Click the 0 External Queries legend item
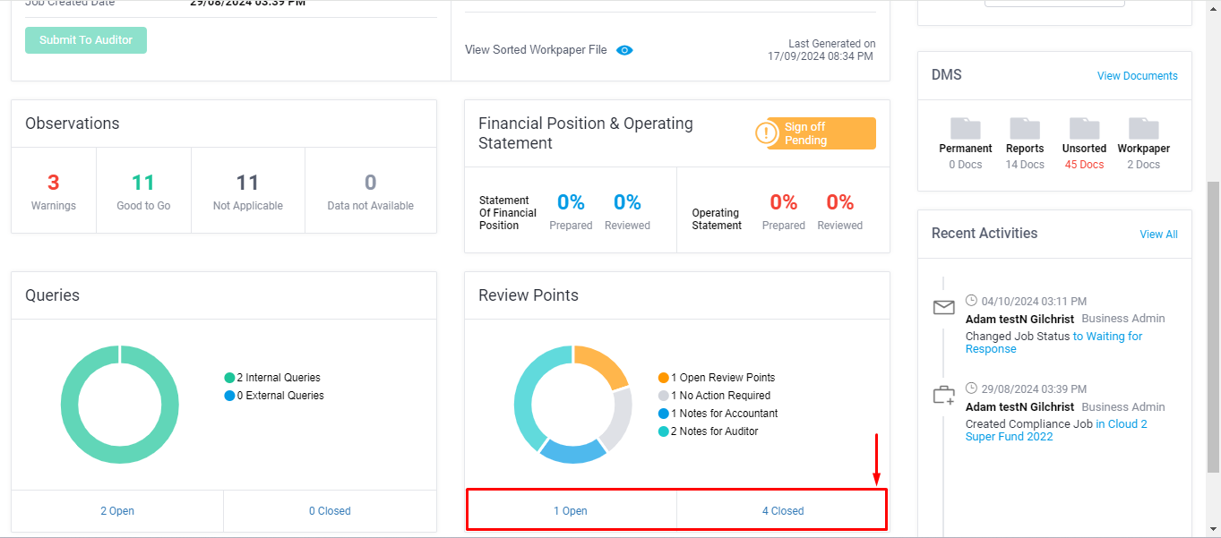 tap(274, 396)
